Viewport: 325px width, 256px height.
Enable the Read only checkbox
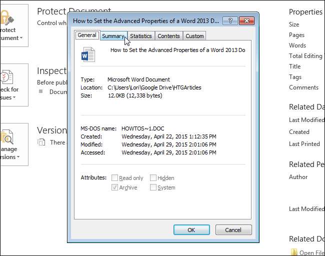(x=115, y=178)
